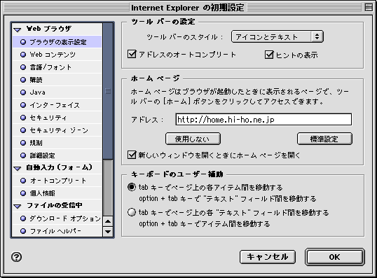The height and width of the screenshot is (278, 377).
Task: Select 詳細設定 in the sidebar
Action: pos(57,155)
